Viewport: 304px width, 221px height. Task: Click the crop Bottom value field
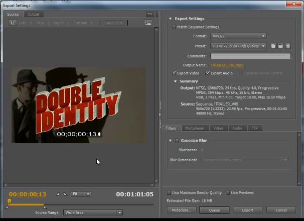(91, 23)
